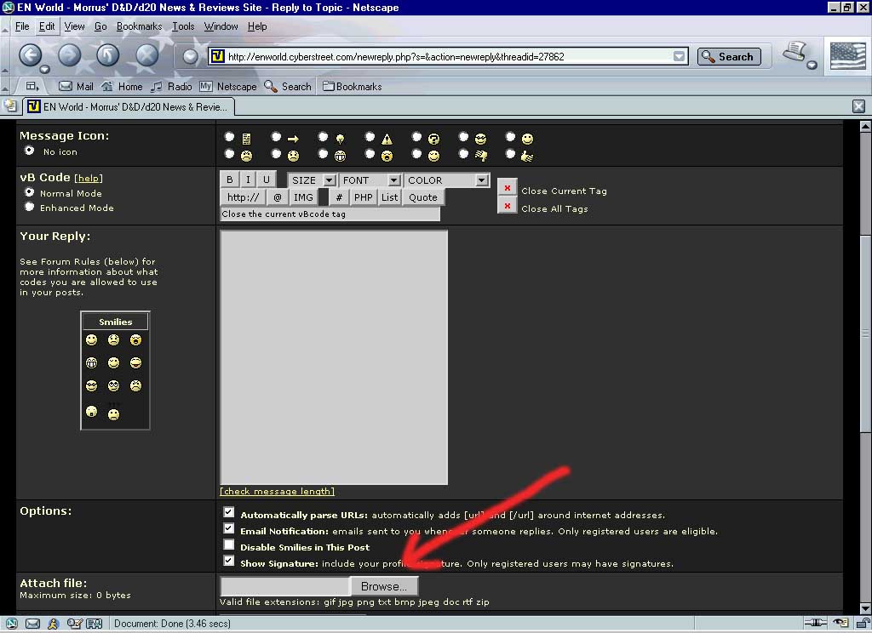The width and height of the screenshot is (872, 633).
Task: Click the check message length link
Action: [x=277, y=491]
